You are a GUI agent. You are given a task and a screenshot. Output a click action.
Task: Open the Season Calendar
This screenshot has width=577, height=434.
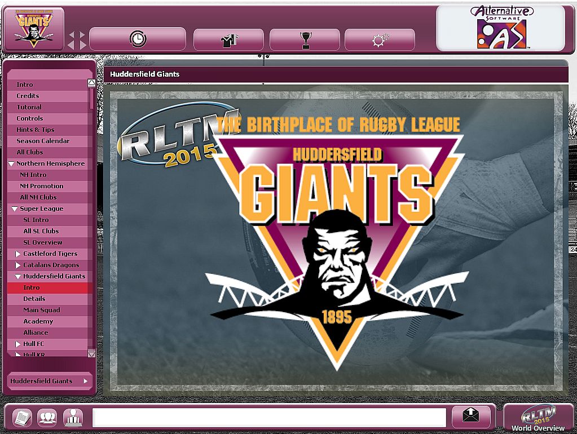pos(47,141)
